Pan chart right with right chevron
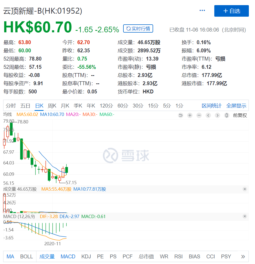The width and height of the screenshot is (255, 264). [217, 115]
